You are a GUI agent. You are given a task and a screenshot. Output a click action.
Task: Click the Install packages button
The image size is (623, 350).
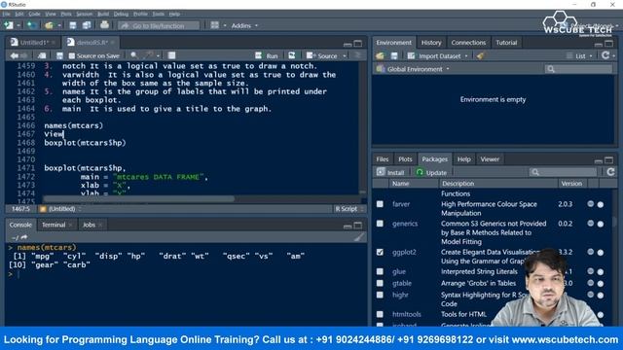pos(390,172)
